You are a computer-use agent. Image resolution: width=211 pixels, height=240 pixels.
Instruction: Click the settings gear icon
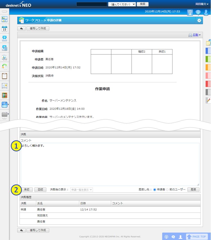[199, 21]
